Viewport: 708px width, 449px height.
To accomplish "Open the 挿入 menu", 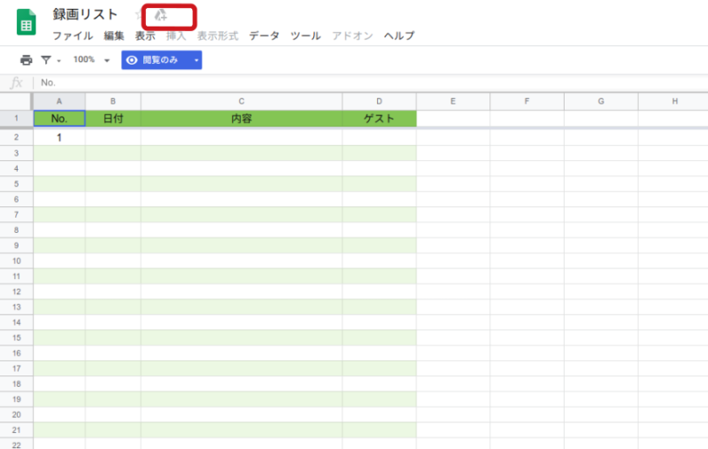I will pos(176,35).
